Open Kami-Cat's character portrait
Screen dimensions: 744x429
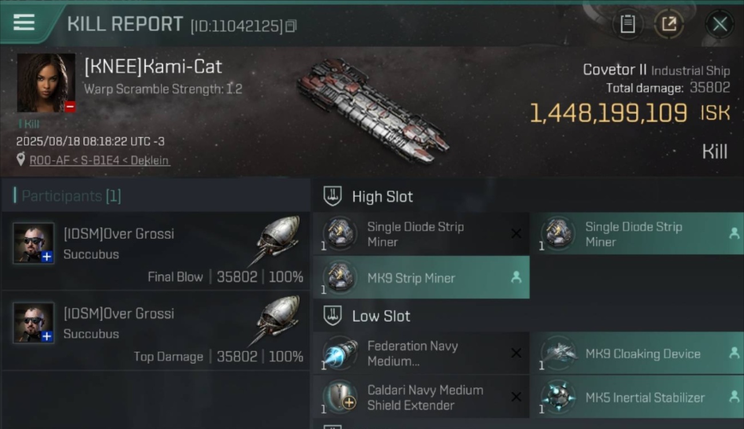pyautogui.click(x=46, y=83)
